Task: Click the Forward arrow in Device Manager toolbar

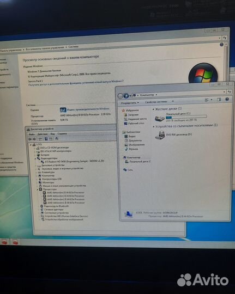Action: 34,139
